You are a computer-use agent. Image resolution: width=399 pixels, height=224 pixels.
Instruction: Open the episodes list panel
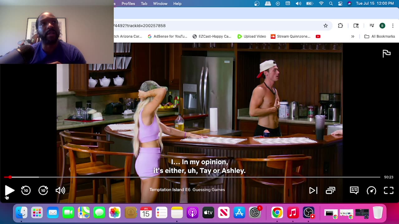tap(330, 190)
